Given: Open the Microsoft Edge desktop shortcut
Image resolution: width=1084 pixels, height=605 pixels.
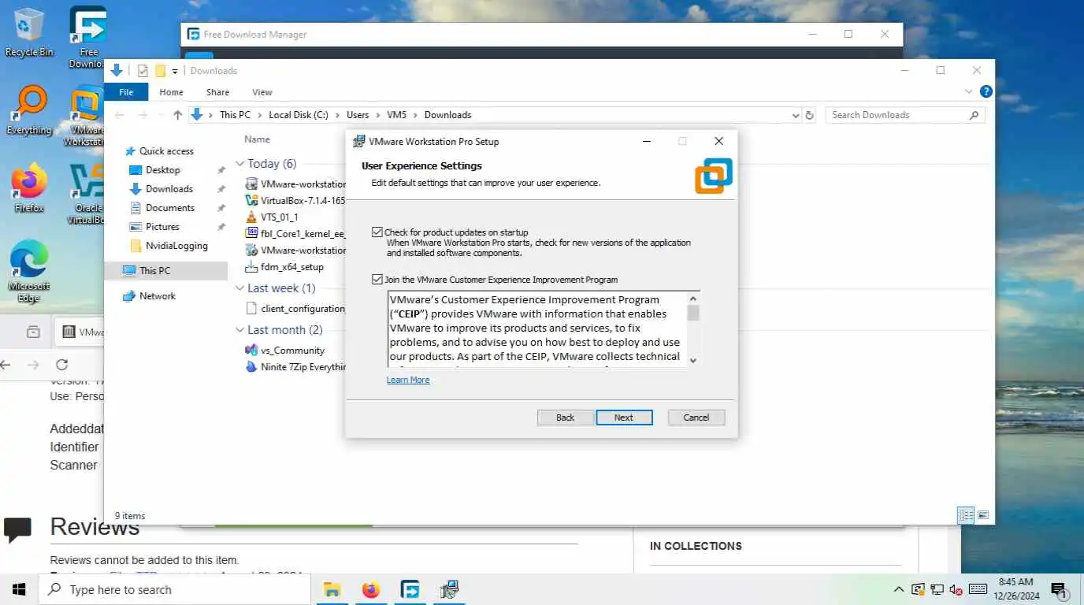Looking at the screenshot, I should click(29, 271).
